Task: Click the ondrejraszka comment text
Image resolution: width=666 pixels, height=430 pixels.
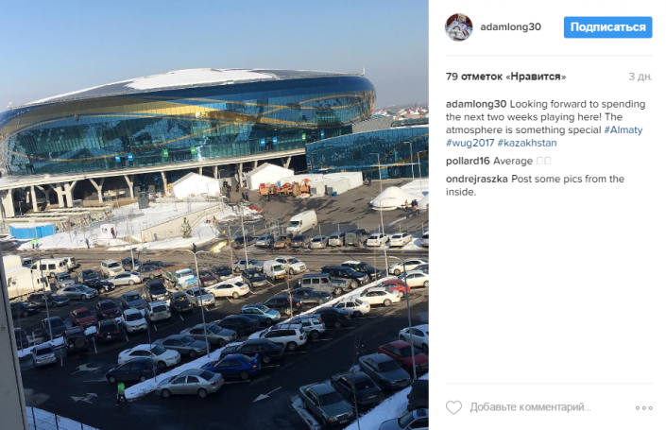Action: click(x=536, y=185)
